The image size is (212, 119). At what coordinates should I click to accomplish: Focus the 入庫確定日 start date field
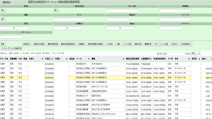click(60, 28)
